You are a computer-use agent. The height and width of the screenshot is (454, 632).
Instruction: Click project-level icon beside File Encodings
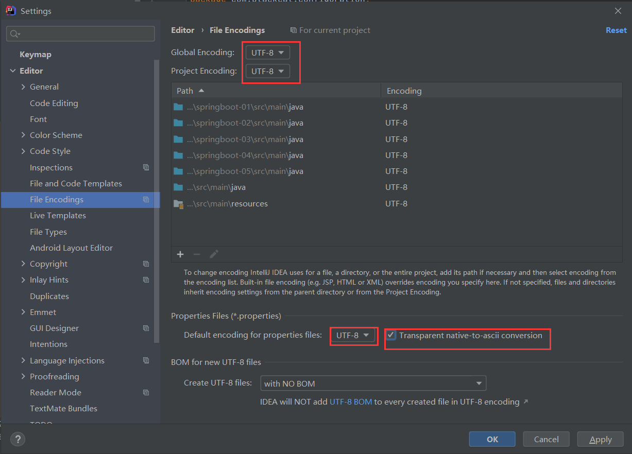click(146, 200)
